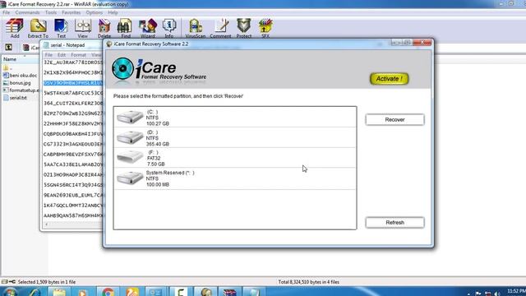Viewport: 526px width, 296px height.
Task: Open Notepad's Format menu
Action: 79,55
